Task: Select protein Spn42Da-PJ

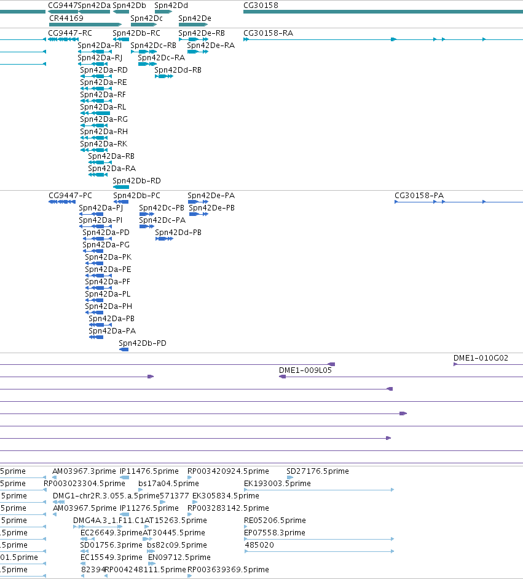Action: [x=101, y=207]
